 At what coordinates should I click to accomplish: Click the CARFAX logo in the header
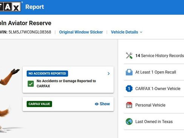pyautogui.click(x=10, y=7)
